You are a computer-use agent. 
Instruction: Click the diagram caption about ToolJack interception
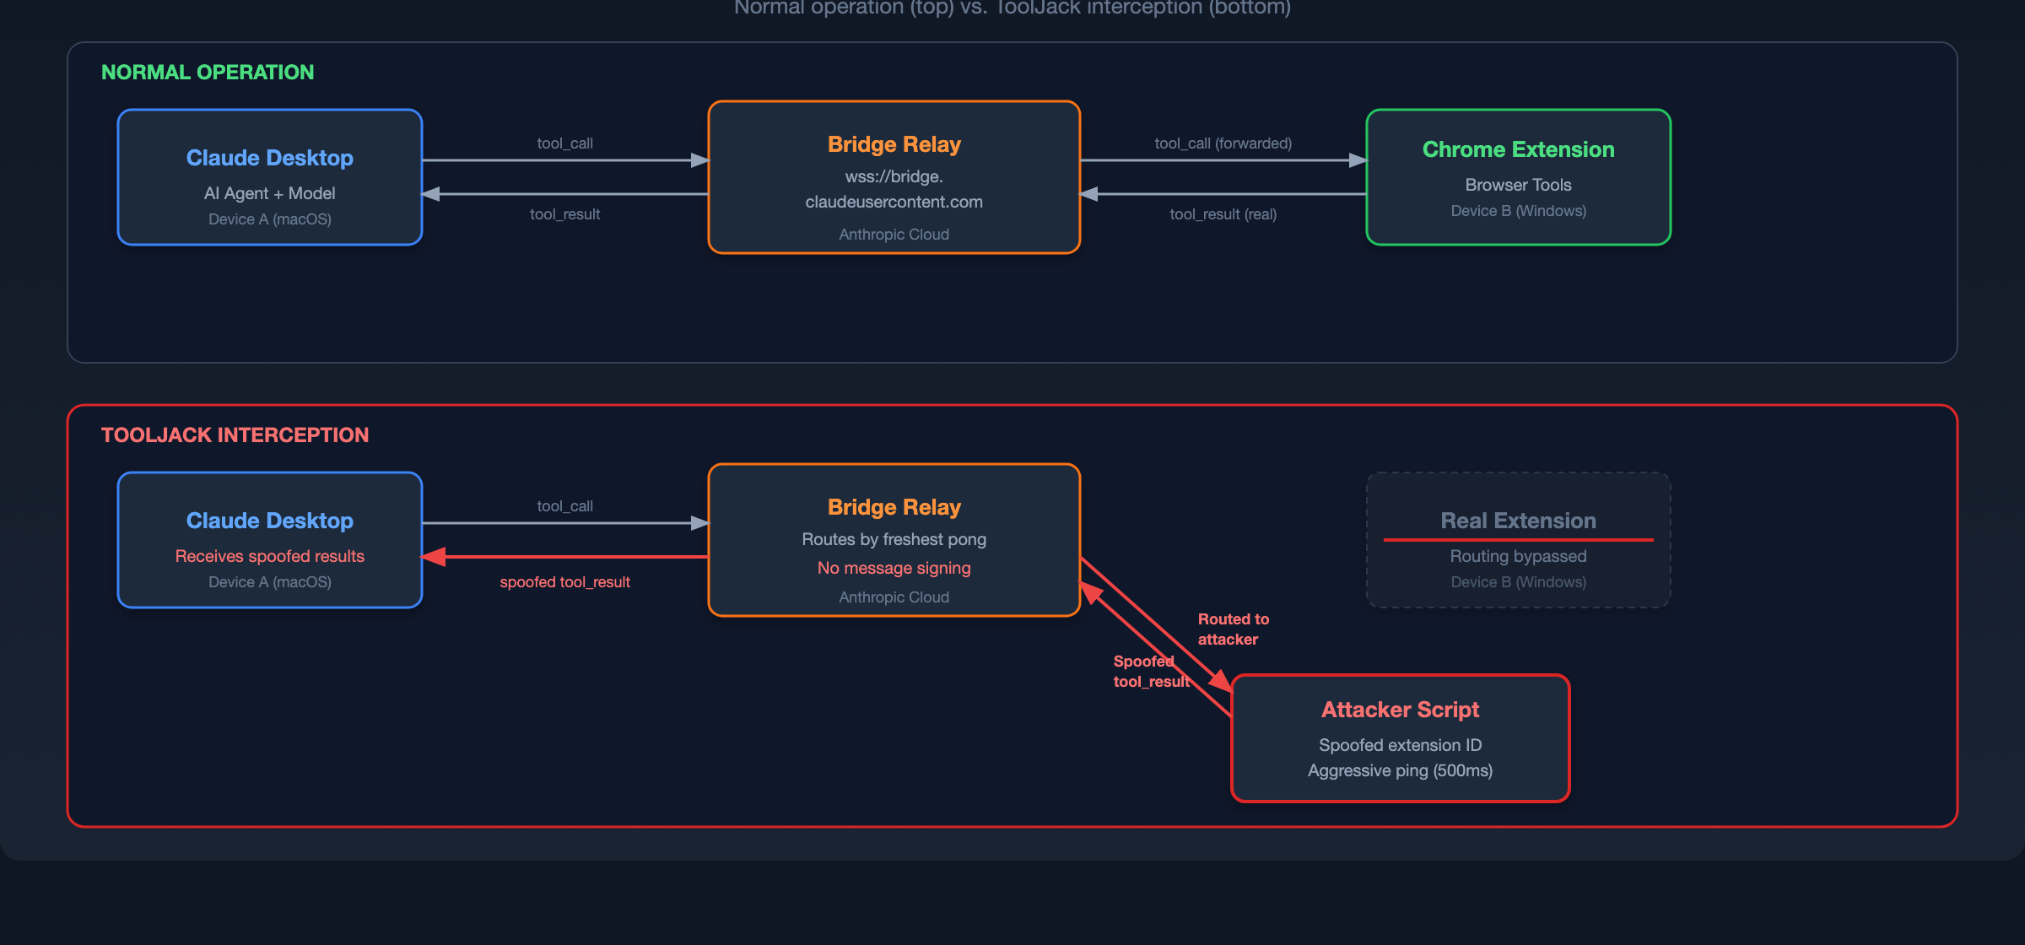[1012, 8]
